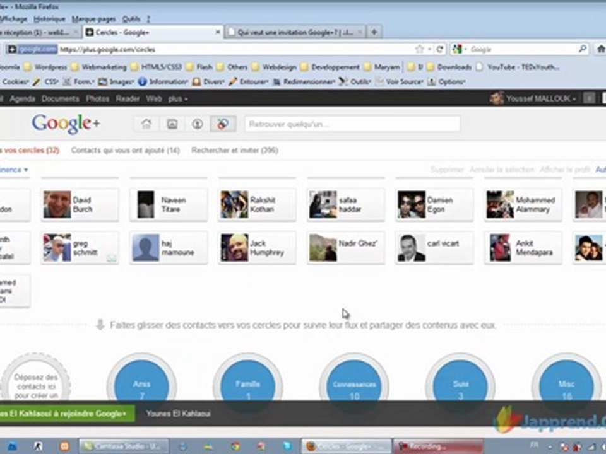
Task: Click the Firefox home button icon
Action: (x=600, y=49)
